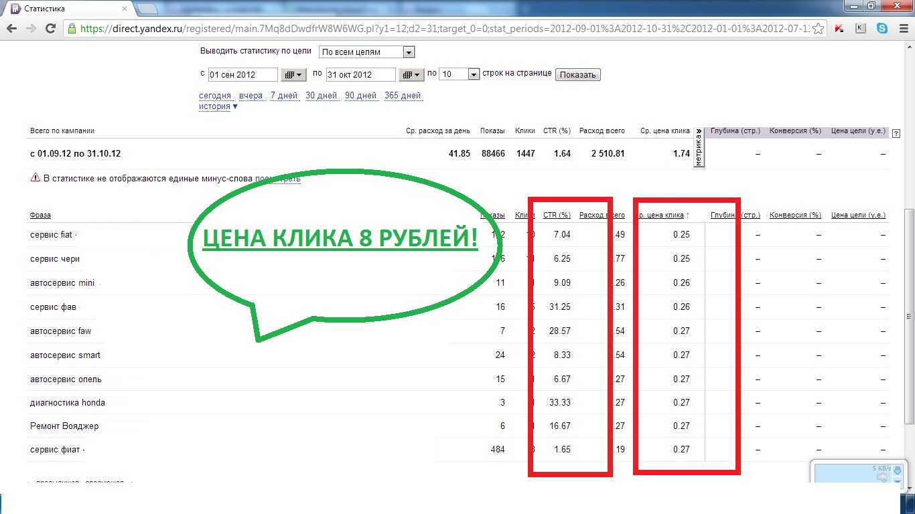Click the grey K extension icon
915x514 pixels.
tap(861, 29)
